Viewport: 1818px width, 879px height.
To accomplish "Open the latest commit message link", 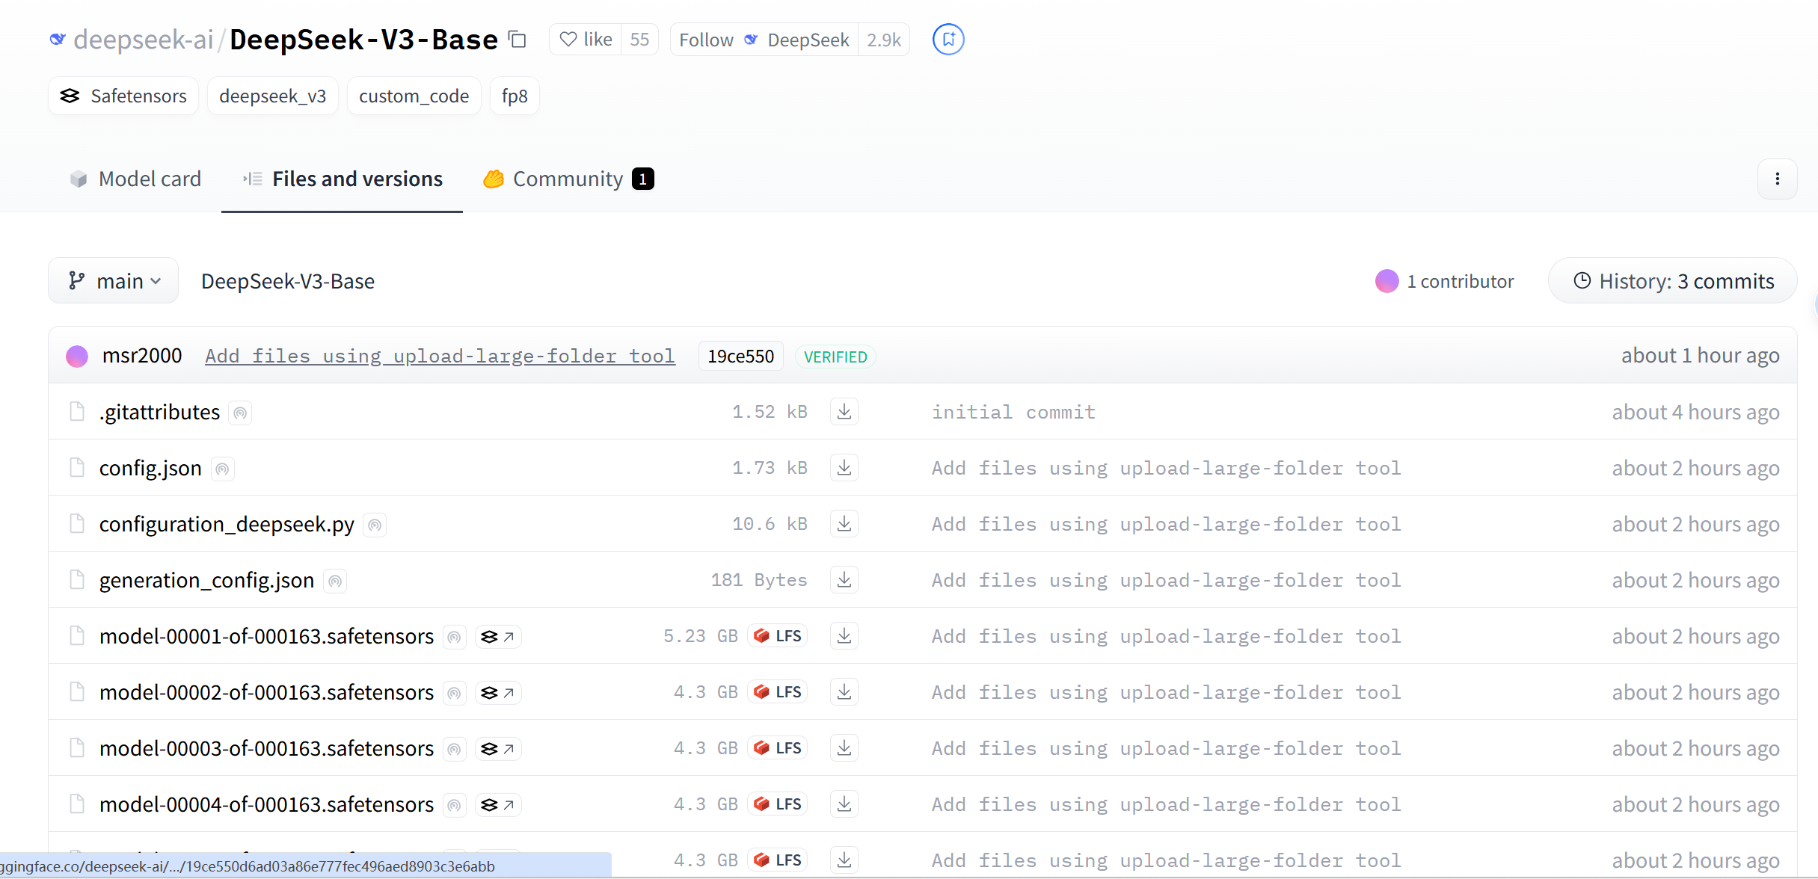I will point(440,357).
